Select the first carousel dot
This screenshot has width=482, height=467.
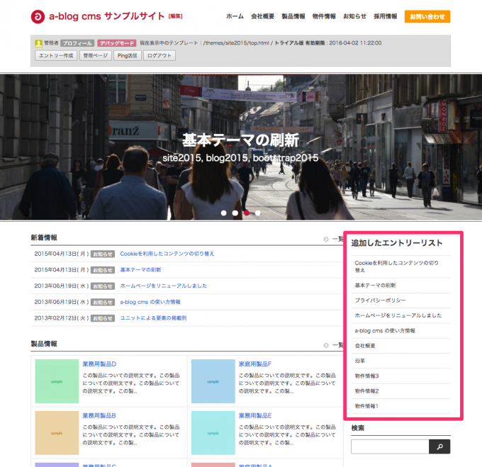[x=224, y=213]
